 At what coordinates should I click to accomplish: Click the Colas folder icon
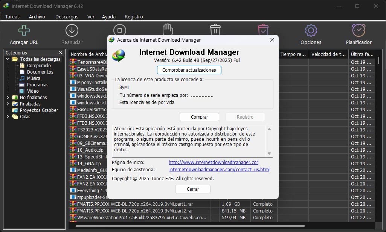click(x=15, y=117)
